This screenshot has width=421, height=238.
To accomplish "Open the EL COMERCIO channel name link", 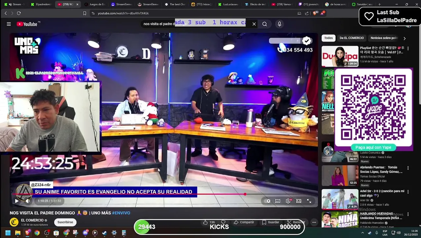I will click(32, 220).
